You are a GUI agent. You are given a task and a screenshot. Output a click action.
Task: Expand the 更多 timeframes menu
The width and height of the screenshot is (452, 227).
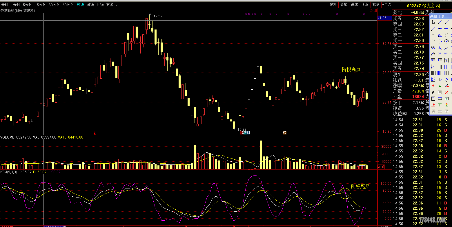(x=112, y=5)
